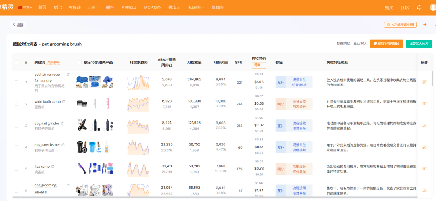Open external link icon next to dog nail grinder
The image size is (436, 201).
(62, 123)
